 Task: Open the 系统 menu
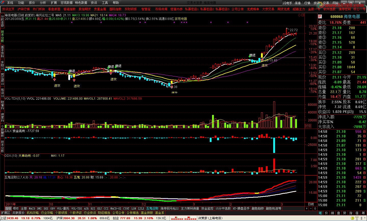coord(10,3)
